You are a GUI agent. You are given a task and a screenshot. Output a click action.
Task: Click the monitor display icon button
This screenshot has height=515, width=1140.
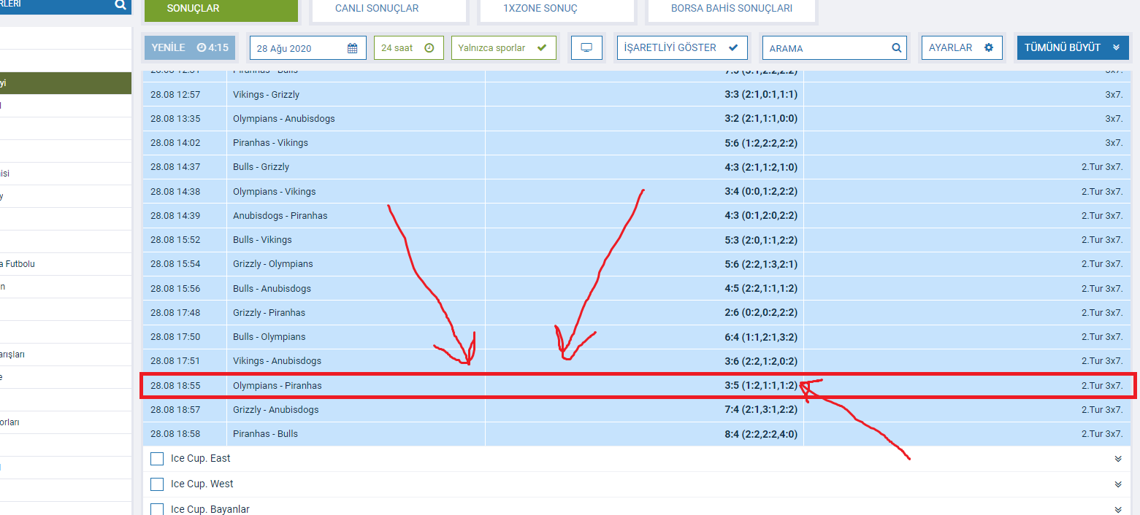coord(586,48)
